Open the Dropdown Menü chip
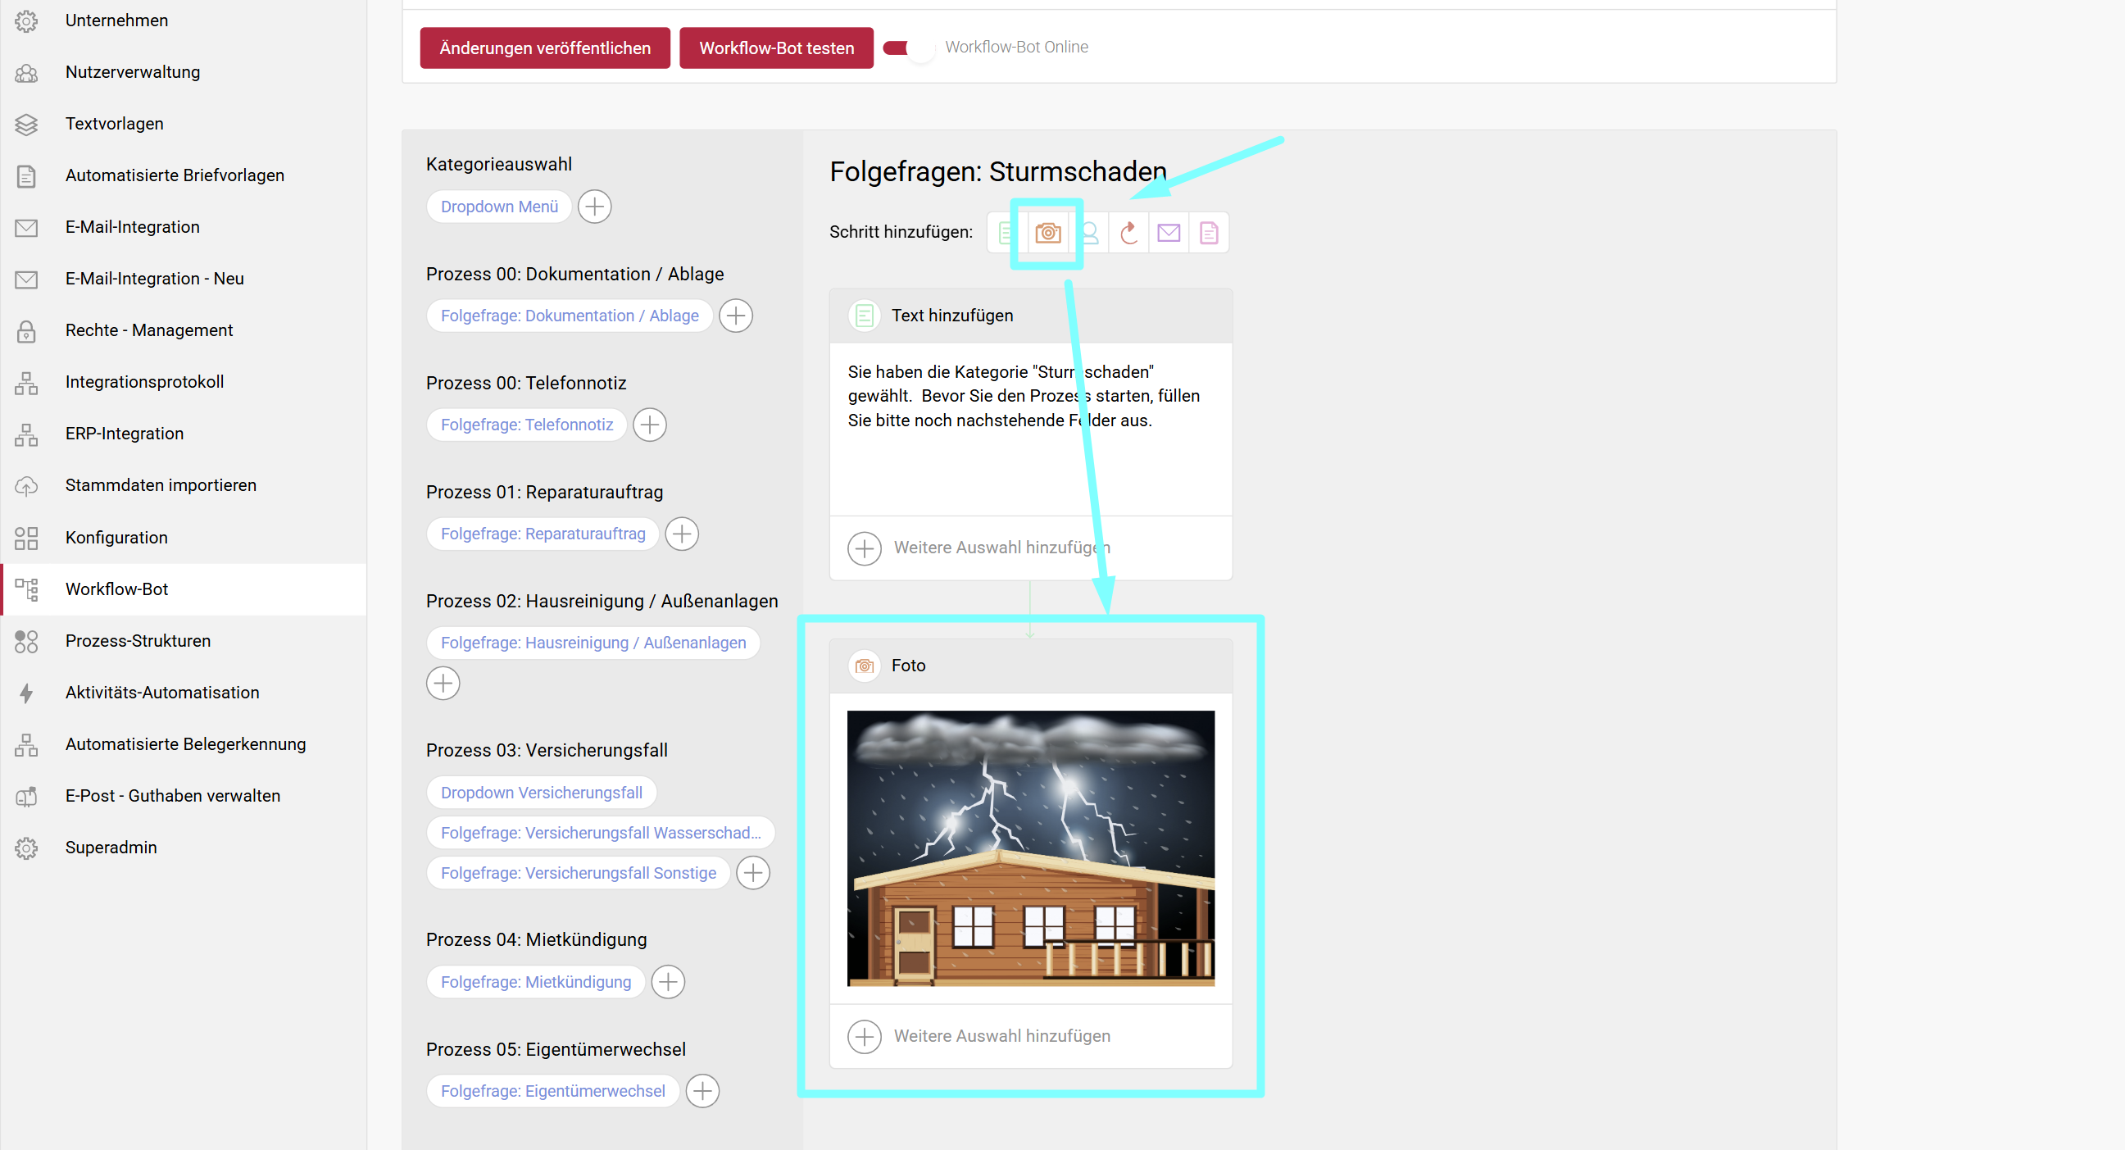The height and width of the screenshot is (1150, 2125). point(499,207)
